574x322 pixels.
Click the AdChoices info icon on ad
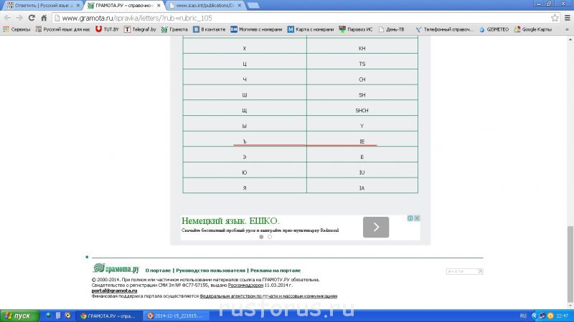(410, 218)
